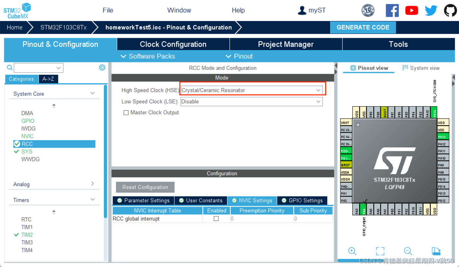This screenshot has width=459, height=267.
Task: Click the GENERATE CODE button
Action: click(363, 27)
